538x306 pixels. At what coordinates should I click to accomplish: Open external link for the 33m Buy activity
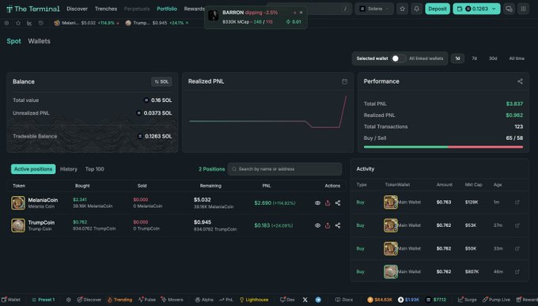tap(517, 248)
